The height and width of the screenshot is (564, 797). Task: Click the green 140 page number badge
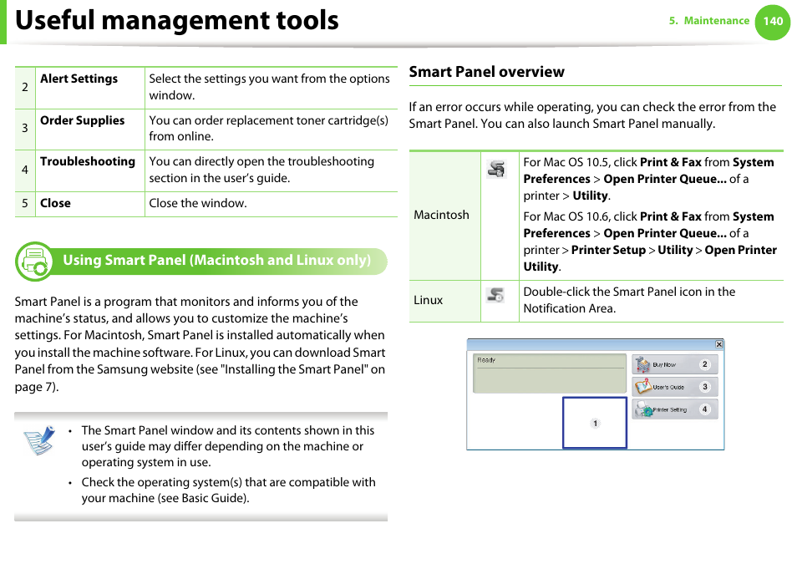(x=772, y=23)
